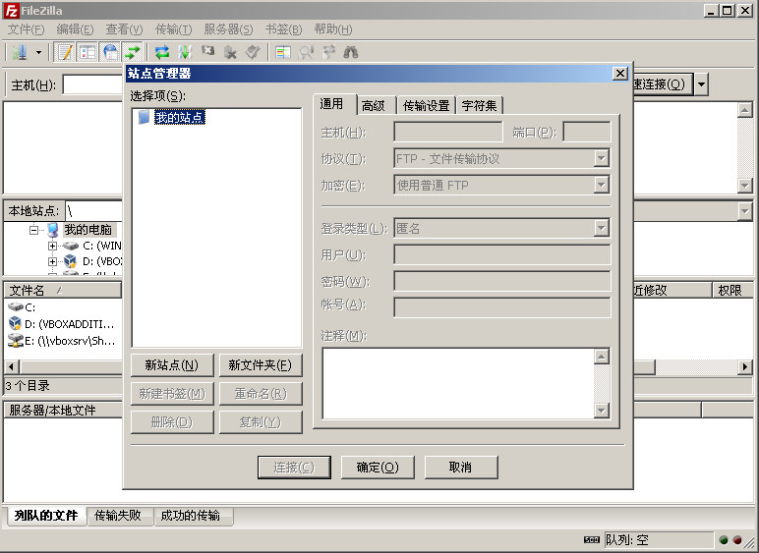Toggle the message log display icon
The height and width of the screenshot is (553, 759).
click(x=65, y=52)
